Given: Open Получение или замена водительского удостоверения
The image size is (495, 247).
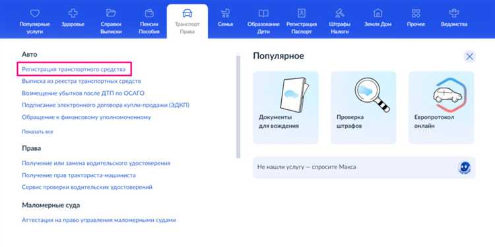Looking at the screenshot, I should click(x=96, y=163).
